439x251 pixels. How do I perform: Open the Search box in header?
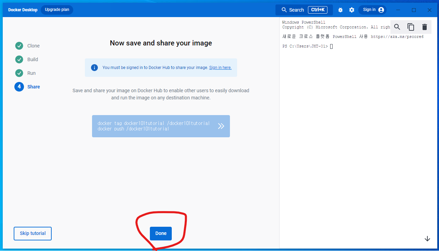point(304,10)
